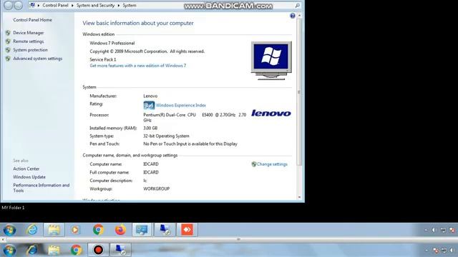
Task: Expand the arrow before Control Panel breadcrumb
Action: pyautogui.click(x=38, y=5)
